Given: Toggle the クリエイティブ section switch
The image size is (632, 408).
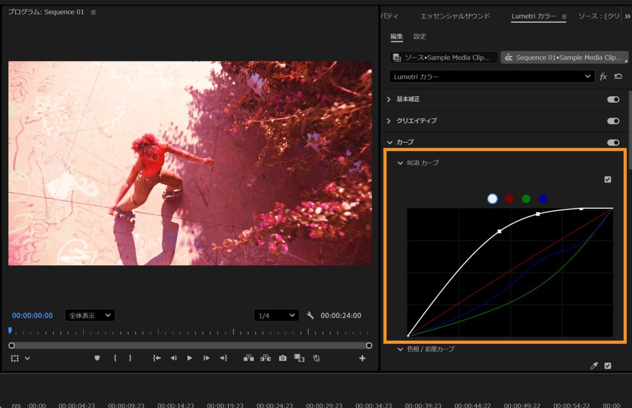Looking at the screenshot, I should [613, 121].
